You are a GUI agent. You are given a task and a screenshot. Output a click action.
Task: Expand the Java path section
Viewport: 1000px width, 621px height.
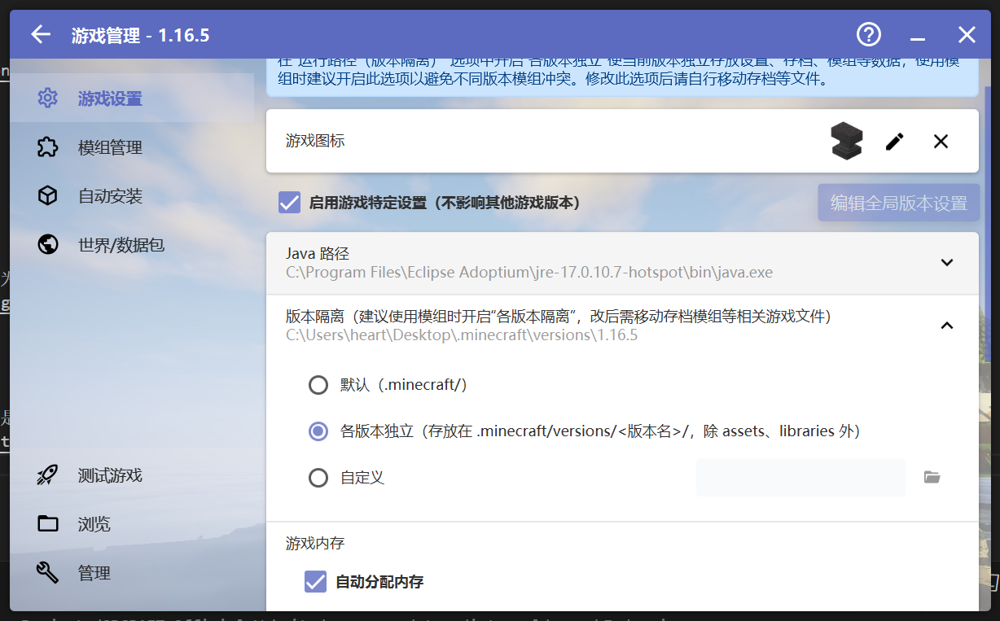pyautogui.click(x=946, y=263)
